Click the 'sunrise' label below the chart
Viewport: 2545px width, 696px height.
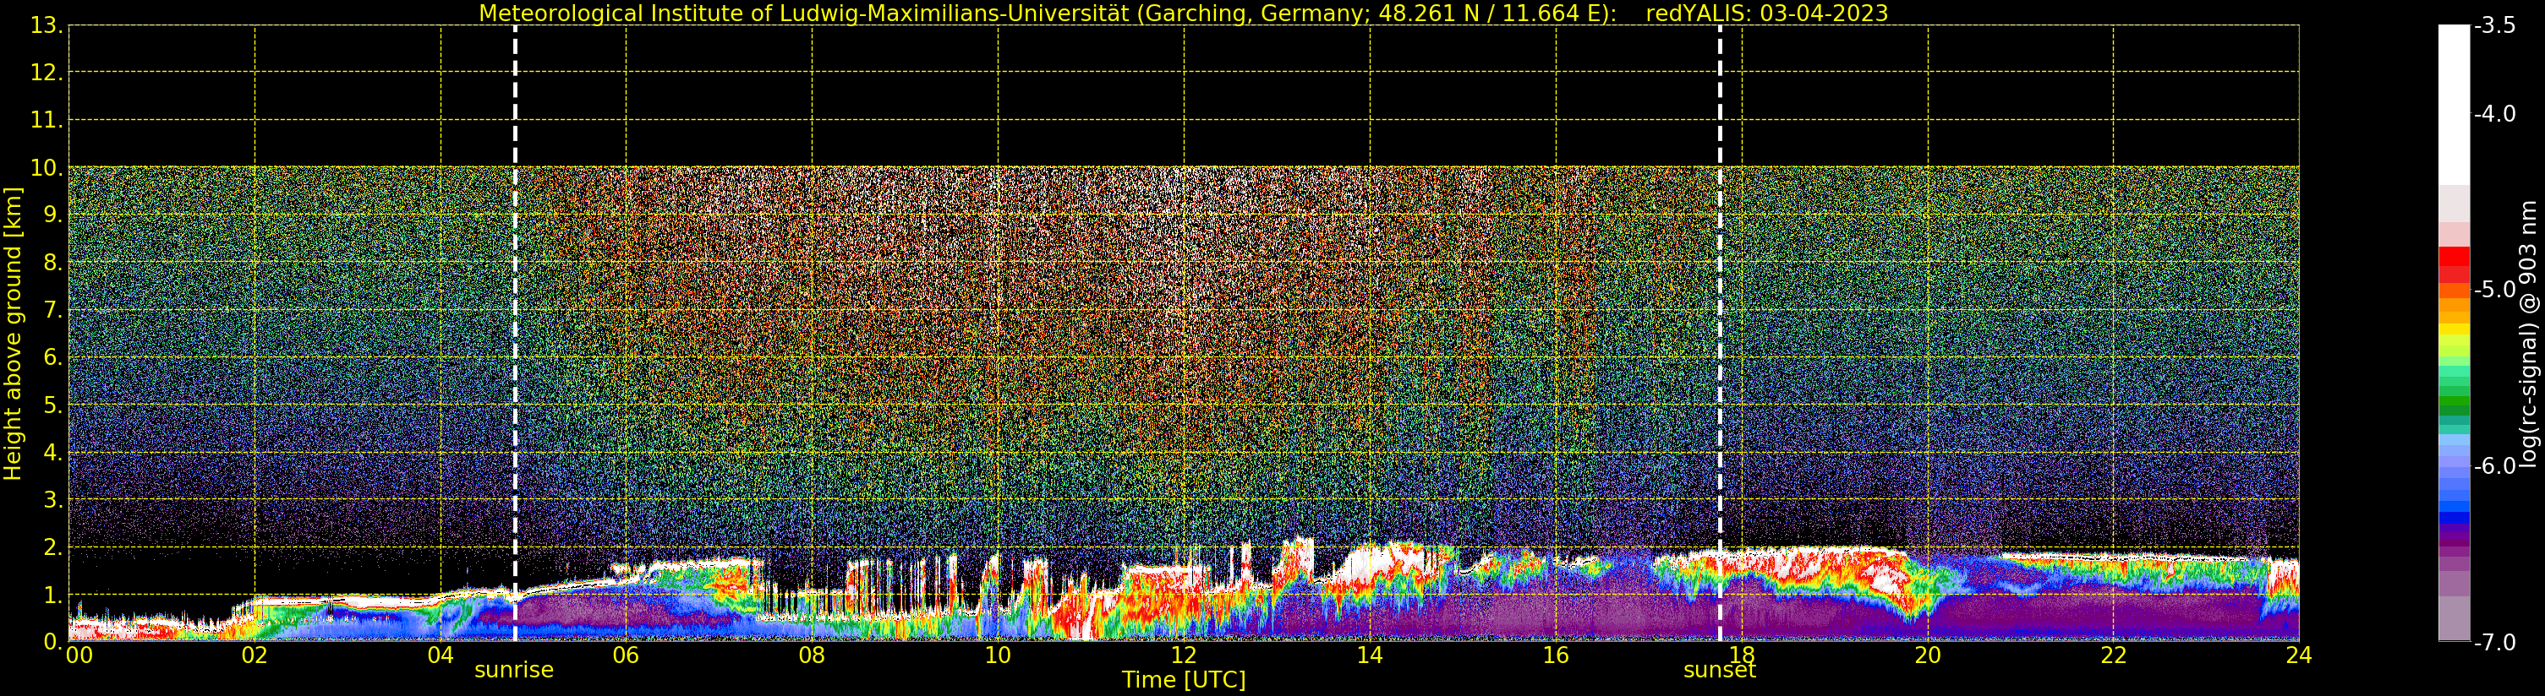[514, 669]
